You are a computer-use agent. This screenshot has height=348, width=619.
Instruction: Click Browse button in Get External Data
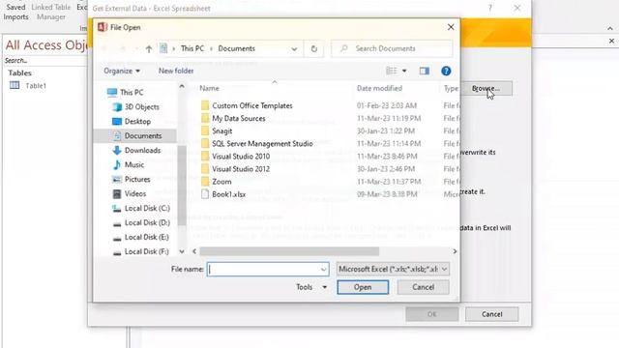(x=486, y=88)
